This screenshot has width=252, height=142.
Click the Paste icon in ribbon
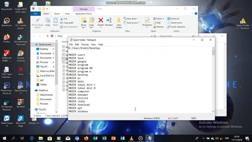[x=56, y=22]
